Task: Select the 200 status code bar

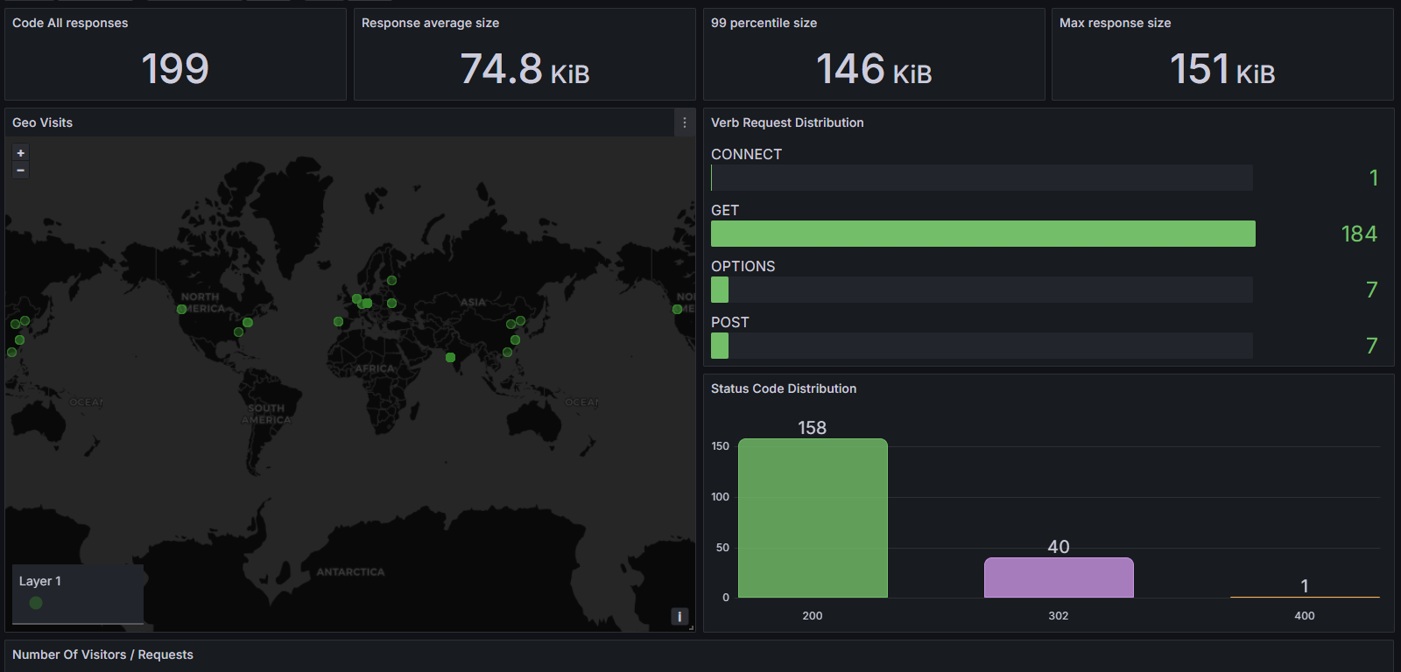Action: [813, 518]
